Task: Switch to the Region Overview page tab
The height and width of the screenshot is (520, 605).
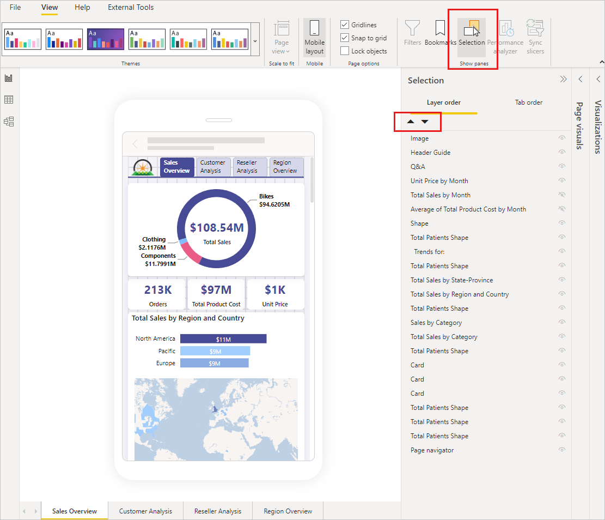Action: pyautogui.click(x=287, y=511)
